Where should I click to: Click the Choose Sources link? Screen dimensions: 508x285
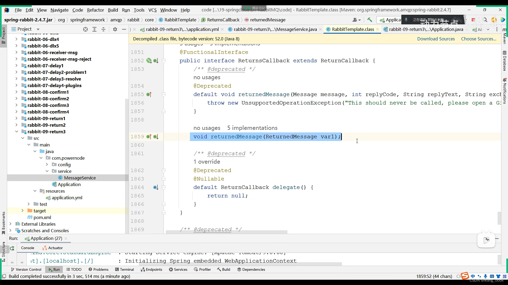[x=479, y=39]
